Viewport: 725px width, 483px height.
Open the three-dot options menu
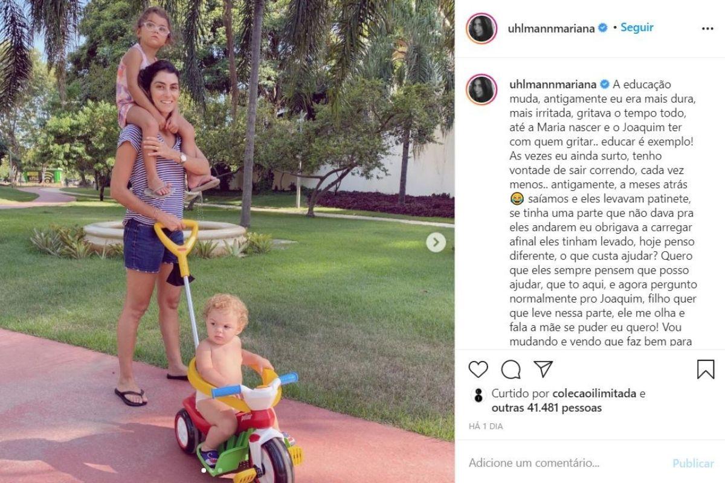[707, 28]
